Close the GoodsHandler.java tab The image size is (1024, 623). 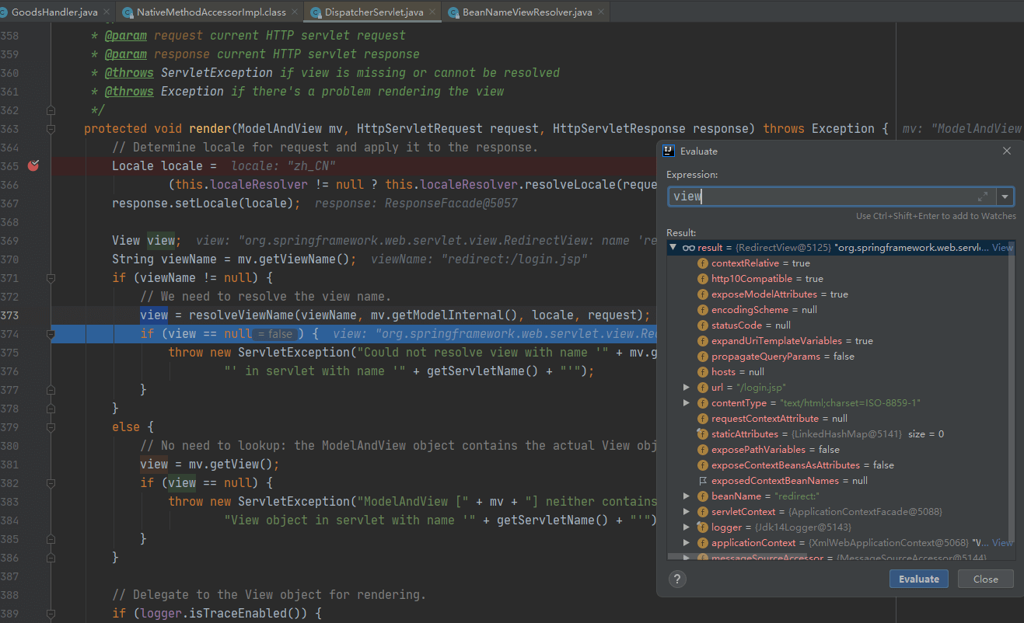coord(107,12)
